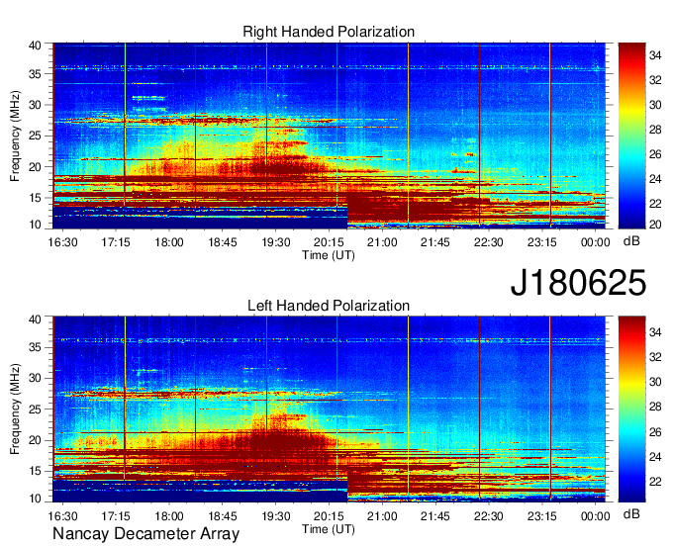The width and height of the screenshot is (673, 546).
Task: Click 16:30 time tick on Left Handed plot
Action: (x=63, y=516)
